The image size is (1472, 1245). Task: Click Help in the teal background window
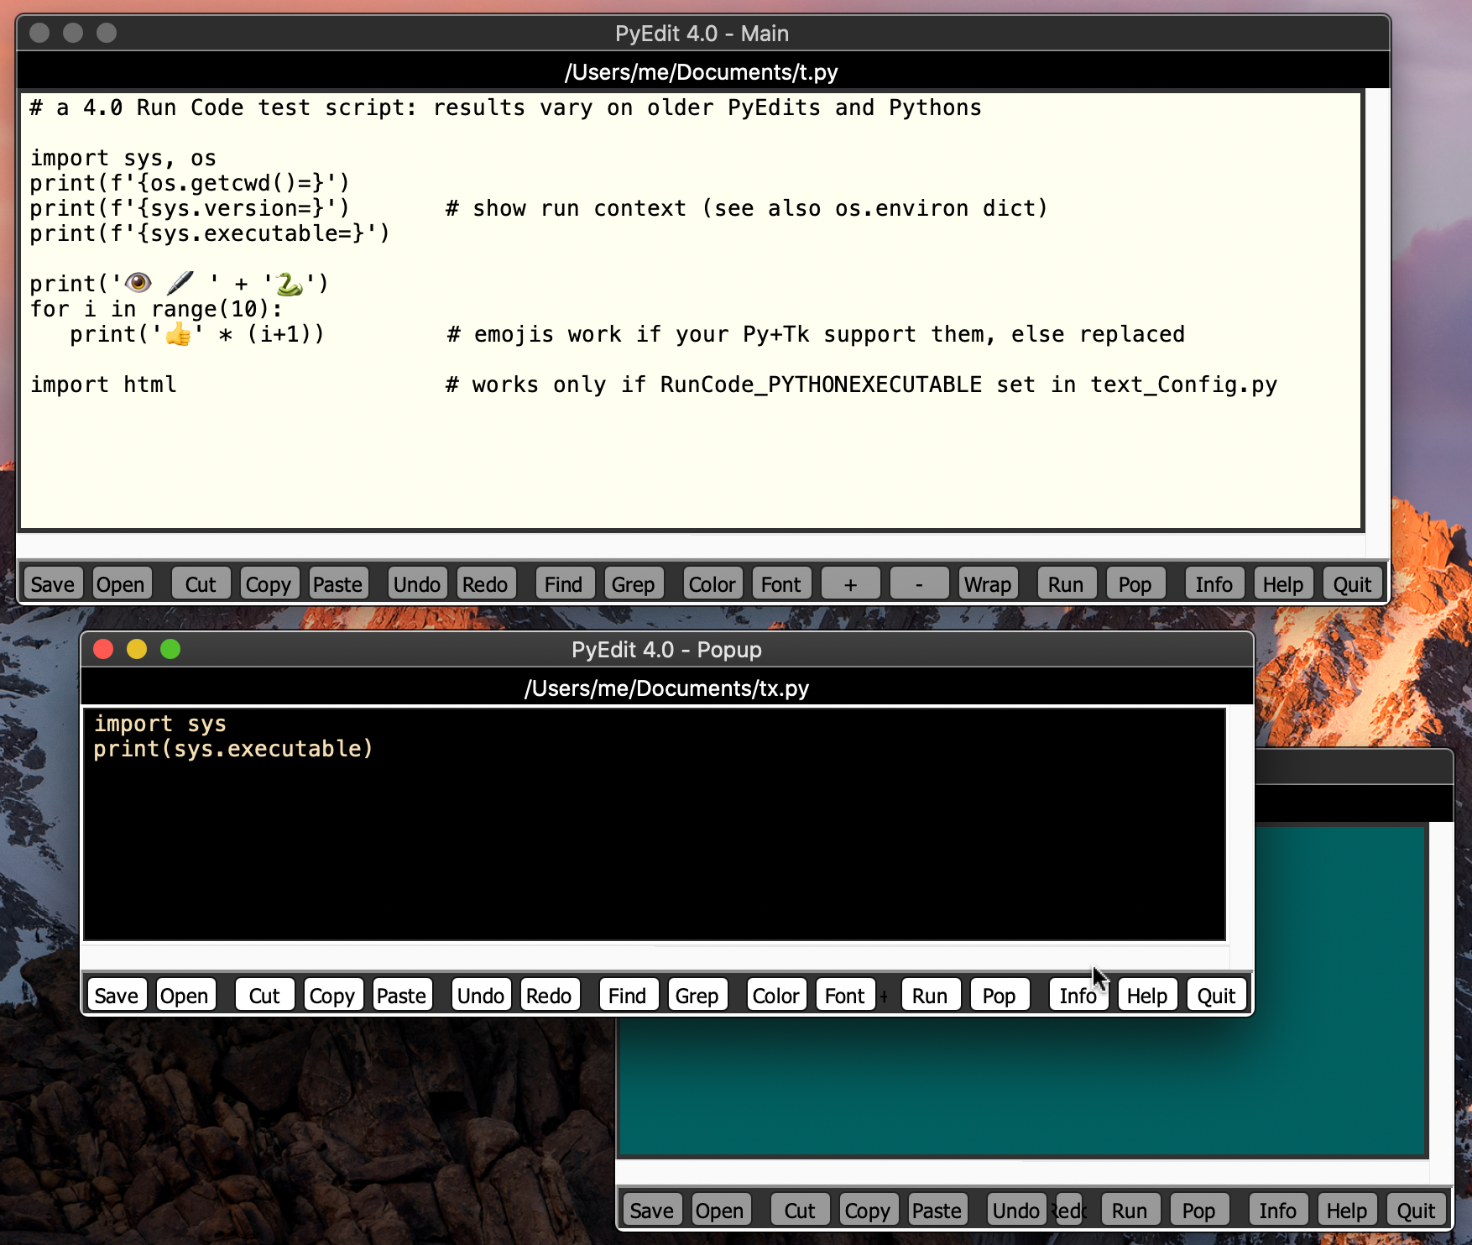pos(1347,1210)
